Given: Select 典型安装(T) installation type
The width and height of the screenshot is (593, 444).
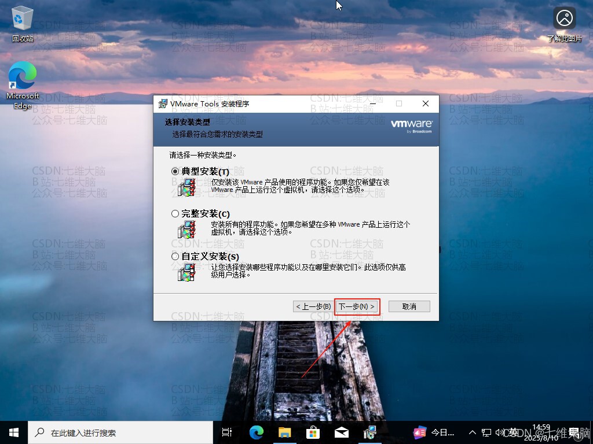Looking at the screenshot, I should [x=175, y=171].
